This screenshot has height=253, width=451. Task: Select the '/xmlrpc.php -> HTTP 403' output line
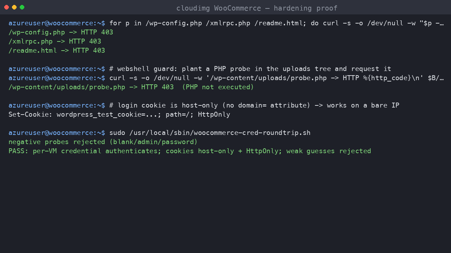(55, 41)
